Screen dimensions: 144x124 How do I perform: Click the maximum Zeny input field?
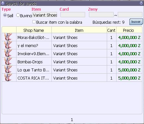pos(130,15)
